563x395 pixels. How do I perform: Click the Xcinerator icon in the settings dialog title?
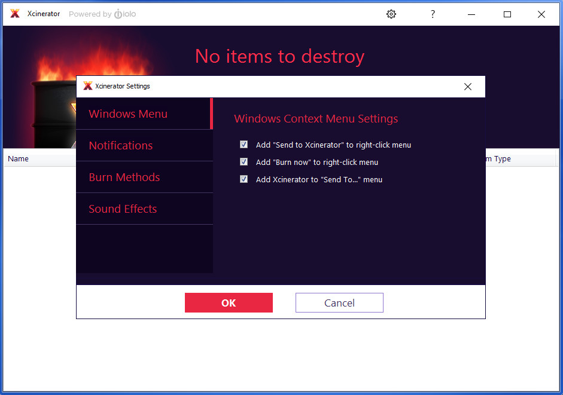(88, 86)
